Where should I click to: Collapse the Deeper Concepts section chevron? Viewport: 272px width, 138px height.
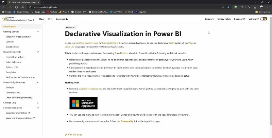pyautogui.click(x=38, y=52)
